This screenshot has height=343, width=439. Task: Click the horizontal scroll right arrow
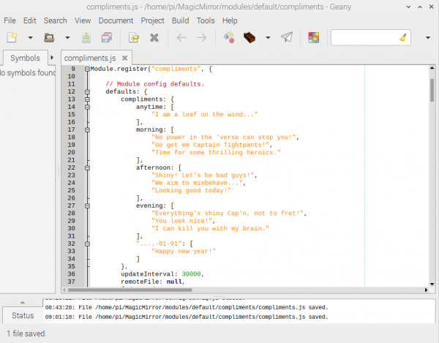tap(427, 290)
